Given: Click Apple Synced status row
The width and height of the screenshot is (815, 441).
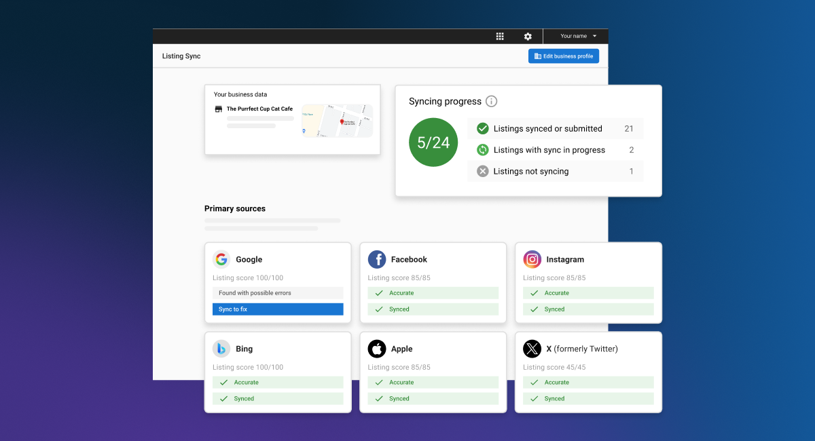Looking at the screenshot, I should pos(433,399).
